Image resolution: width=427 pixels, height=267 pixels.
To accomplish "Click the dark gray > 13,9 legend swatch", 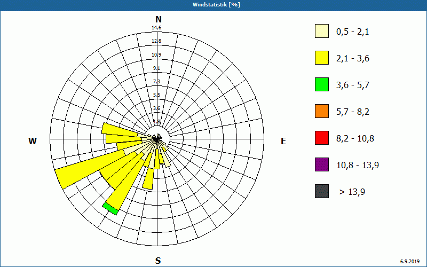I will tap(322, 191).
